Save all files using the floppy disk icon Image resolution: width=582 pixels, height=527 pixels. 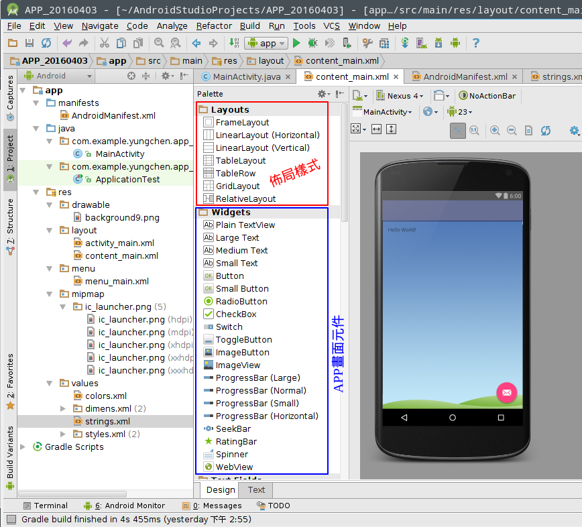point(30,43)
